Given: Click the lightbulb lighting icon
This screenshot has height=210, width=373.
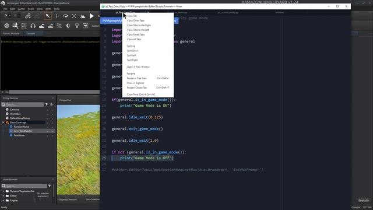Looking at the screenshot, I should pyautogui.click(x=77, y=26).
